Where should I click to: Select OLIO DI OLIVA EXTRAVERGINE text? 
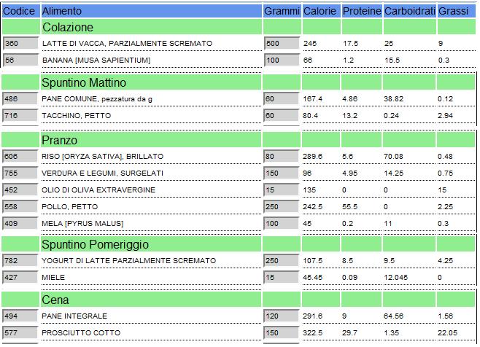(x=98, y=190)
